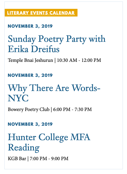The width and height of the screenshot is (127, 174).
Task: Click the word Reading in event title
Action: (24, 148)
